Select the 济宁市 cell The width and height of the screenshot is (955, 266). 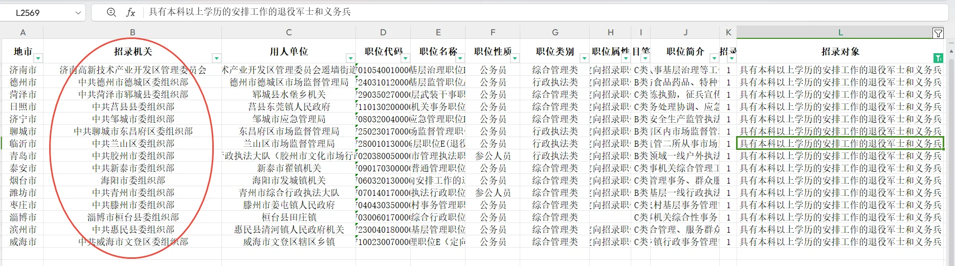[x=23, y=119]
